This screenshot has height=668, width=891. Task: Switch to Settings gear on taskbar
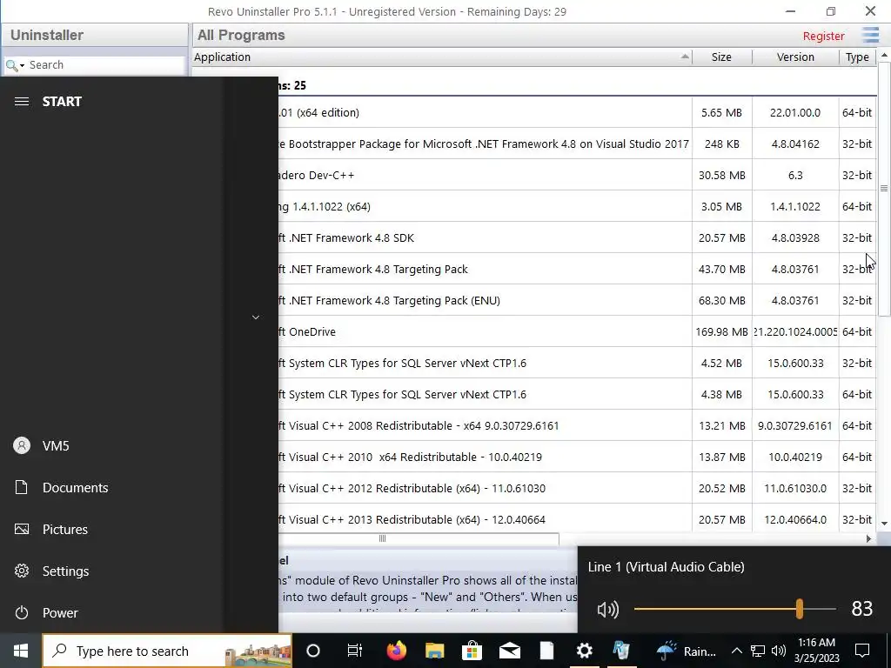click(584, 651)
